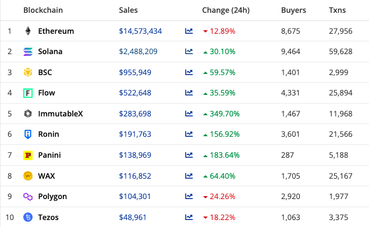Click the Polygon logo icon
Screen dimensions: 369x227
pos(28,196)
